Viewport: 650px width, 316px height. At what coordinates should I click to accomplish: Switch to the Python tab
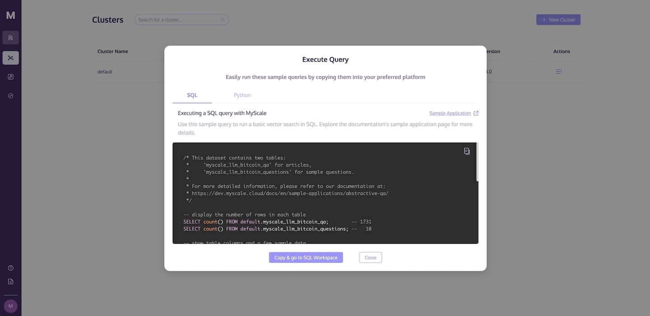click(242, 95)
